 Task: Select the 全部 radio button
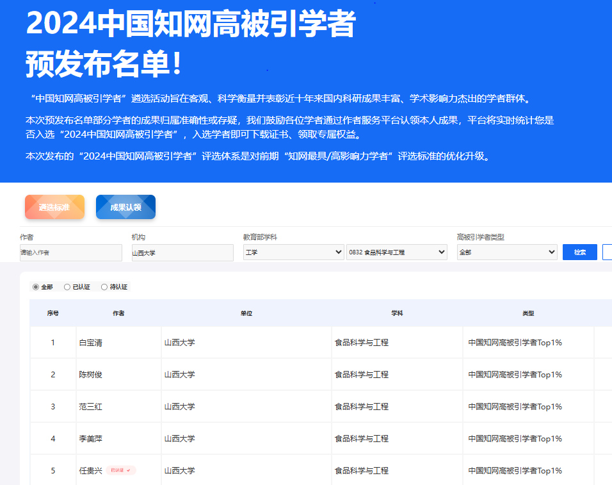click(x=36, y=287)
